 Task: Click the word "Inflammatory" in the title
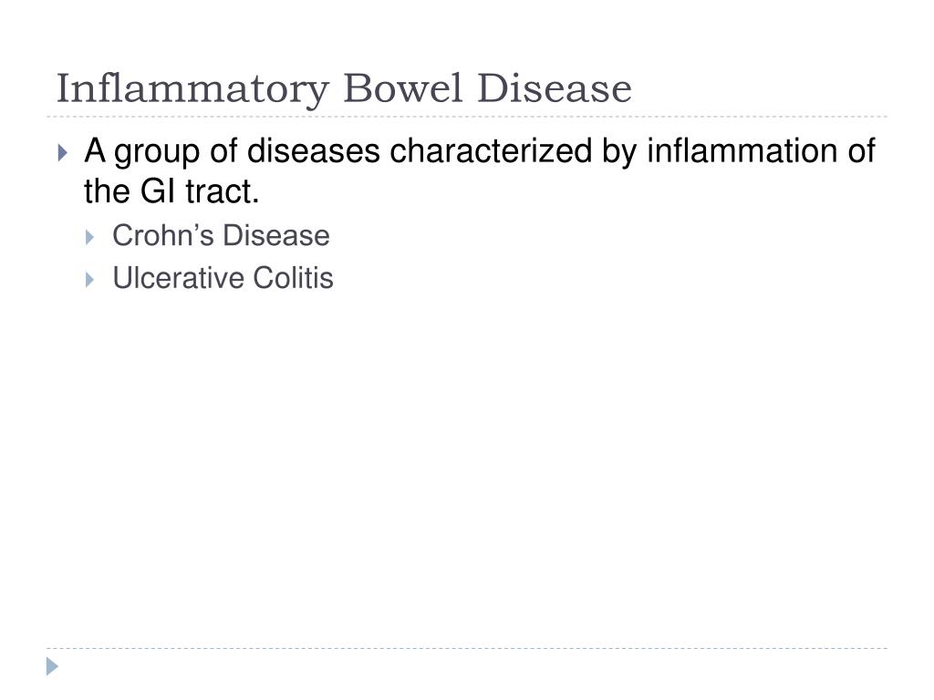point(192,88)
